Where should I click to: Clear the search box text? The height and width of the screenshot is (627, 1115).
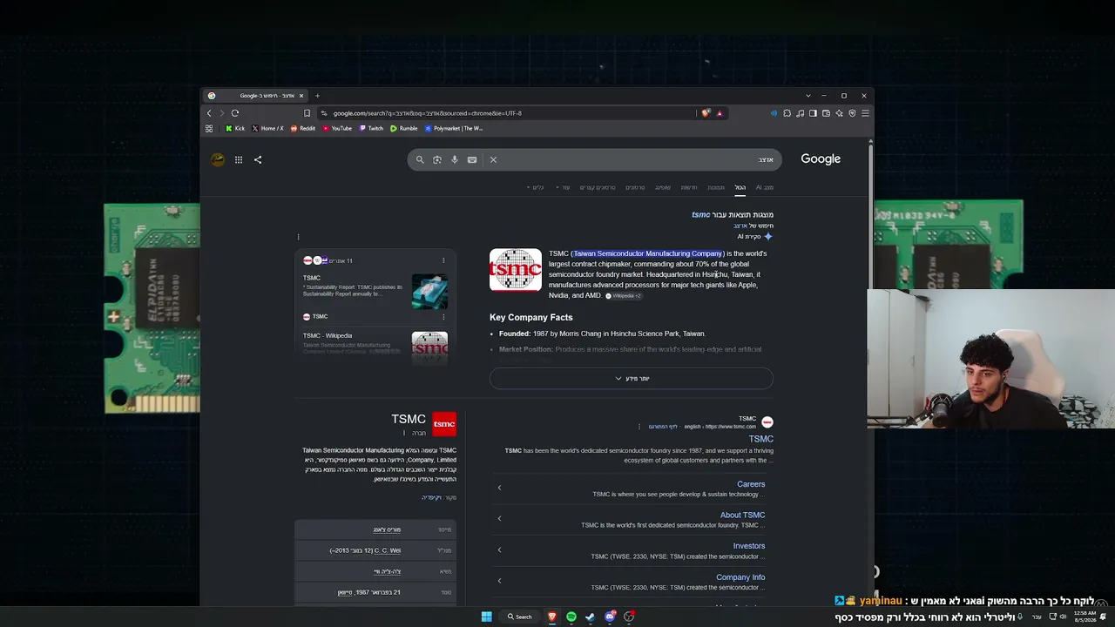tap(493, 159)
